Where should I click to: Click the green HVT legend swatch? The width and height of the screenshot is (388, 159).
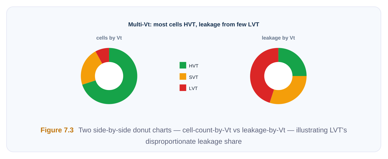tap(183, 65)
